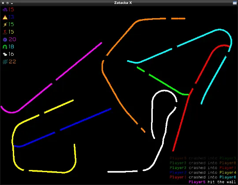
Task: Click the green score 15
Action: (11, 24)
